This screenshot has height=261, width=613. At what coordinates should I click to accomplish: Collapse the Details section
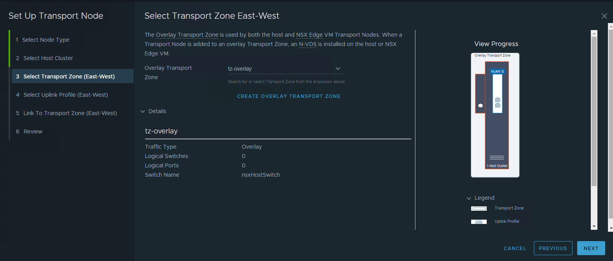pos(143,112)
